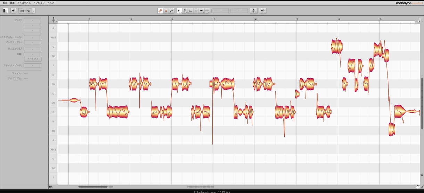Click the horizontal zoom slider at bottom center
The height and width of the screenshot is (193, 424).
(201, 187)
